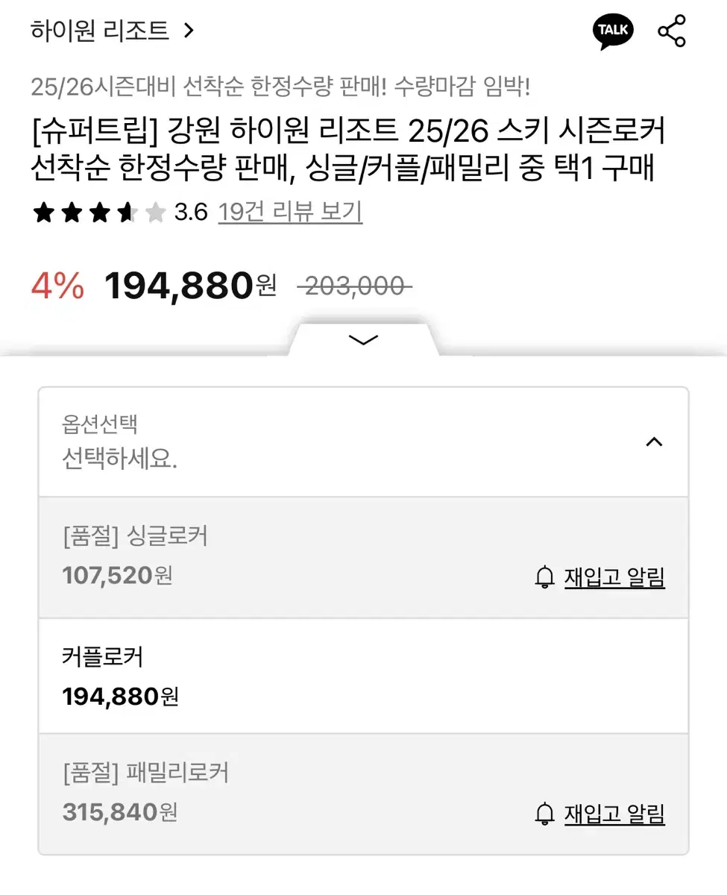Screen dimensions: 727x895
Task: Click the 선택하세요 option dropdown field
Action: point(336,442)
